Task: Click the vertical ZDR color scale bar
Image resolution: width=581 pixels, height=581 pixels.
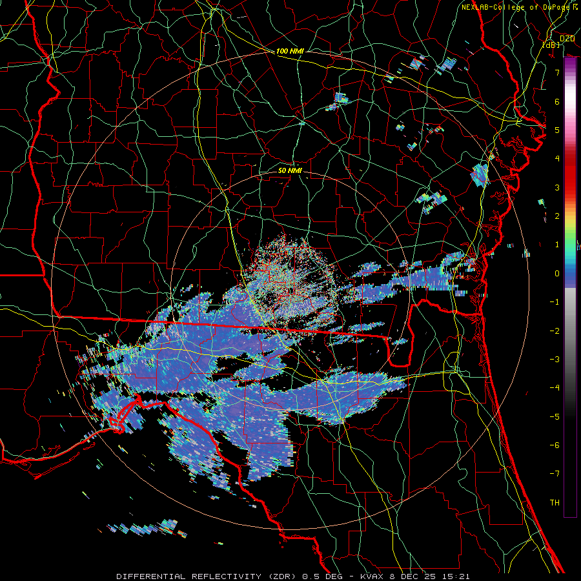Action: click(x=570, y=287)
